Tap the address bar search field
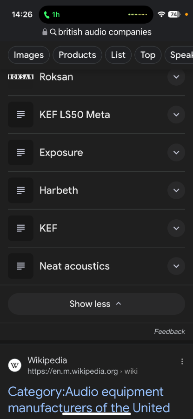The image size is (193, 419). tap(97, 32)
